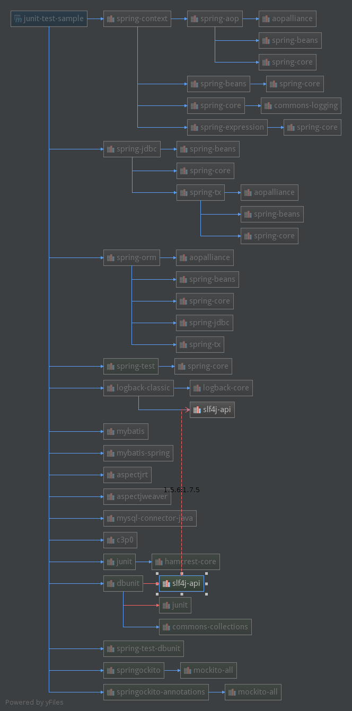
Task: Select the c3p0 library node
Action: 120,540
